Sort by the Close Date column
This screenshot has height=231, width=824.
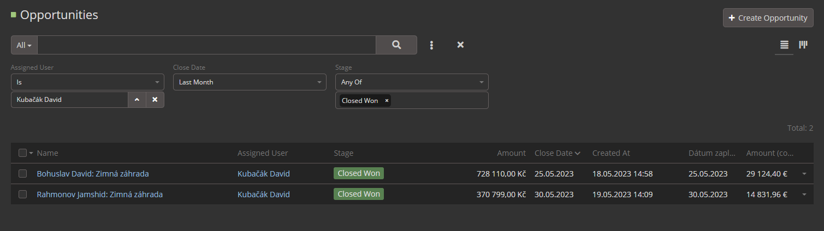[553, 153]
